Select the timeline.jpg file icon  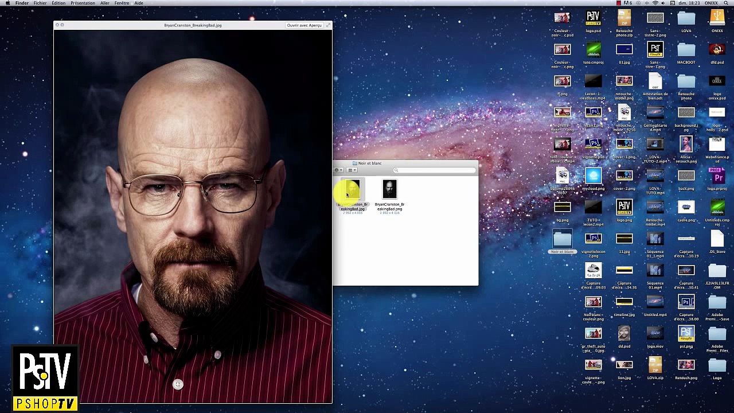coord(624,302)
